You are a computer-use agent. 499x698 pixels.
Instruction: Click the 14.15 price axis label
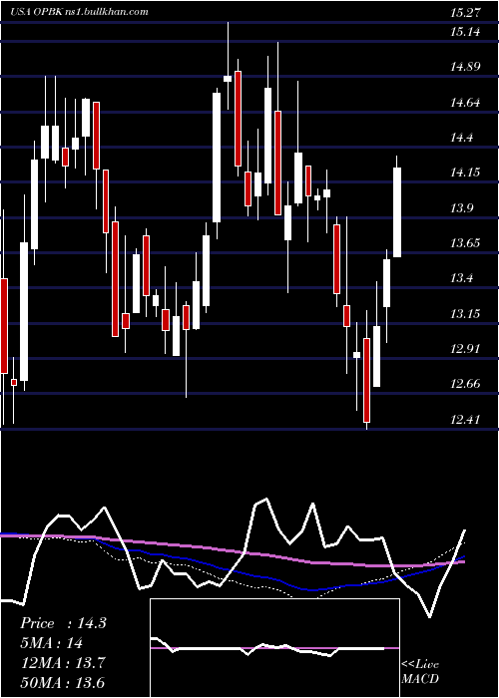pyautogui.click(x=465, y=173)
